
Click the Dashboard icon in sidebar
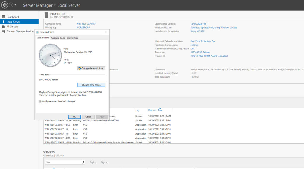point(4,17)
